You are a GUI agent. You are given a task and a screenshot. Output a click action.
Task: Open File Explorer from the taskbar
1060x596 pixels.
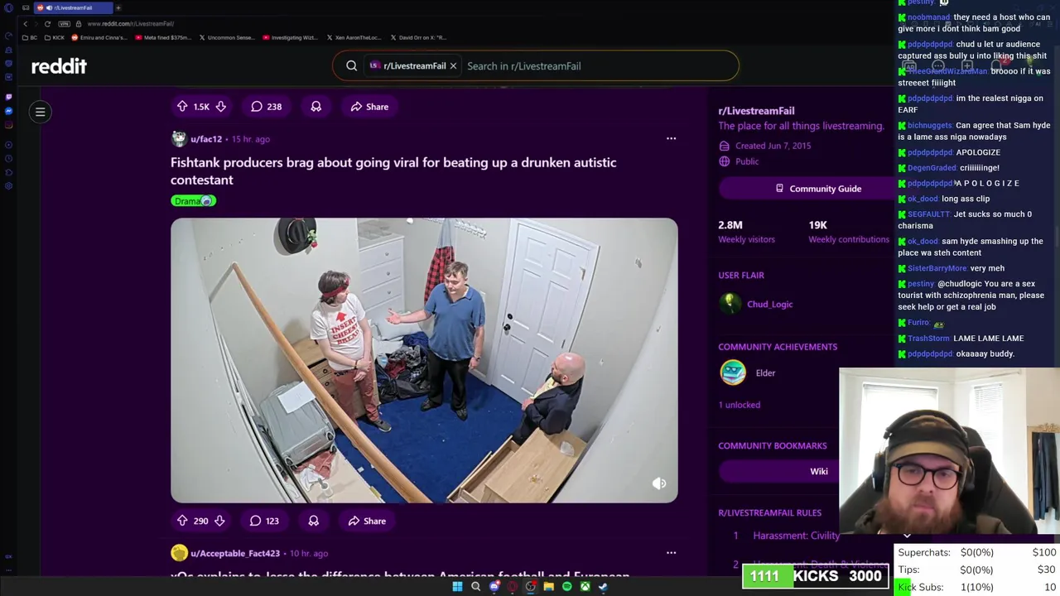tap(549, 587)
